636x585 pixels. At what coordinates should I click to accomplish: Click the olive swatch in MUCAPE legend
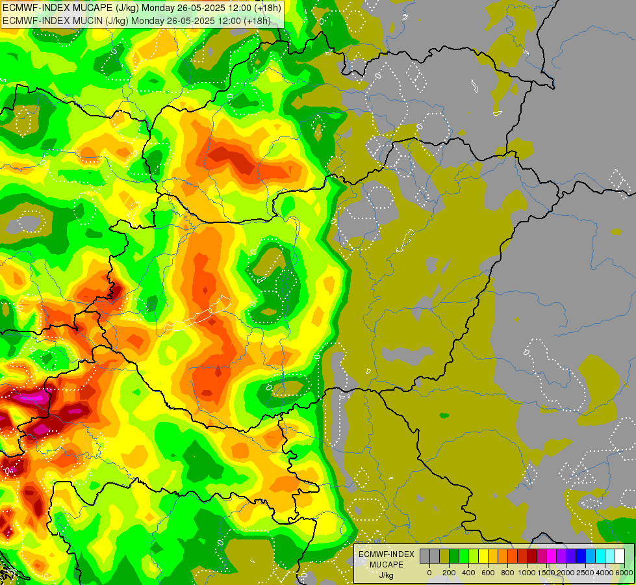[444, 556]
